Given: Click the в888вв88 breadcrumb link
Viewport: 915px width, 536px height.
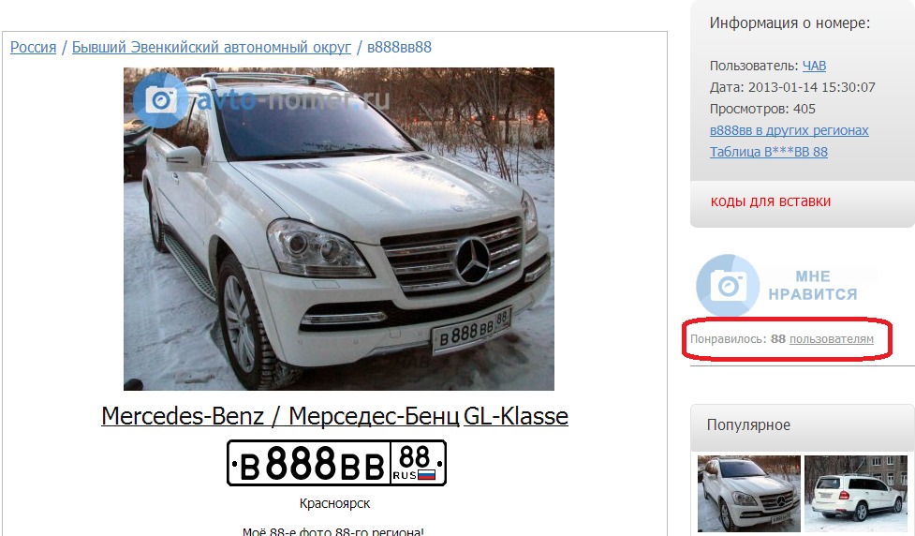Looking at the screenshot, I should pos(399,47).
